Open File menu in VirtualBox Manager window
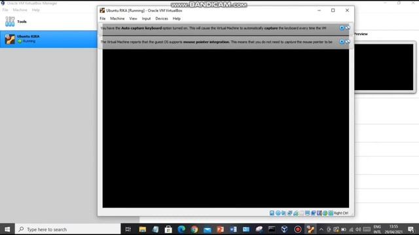This screenshot has height=235, width=419. pyautogui.click(x=5, y=10)
